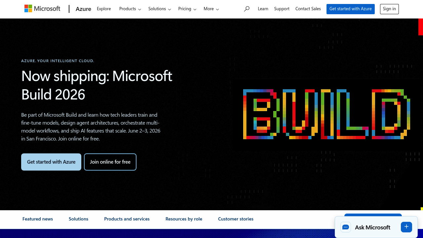The image size is (423, 238).
Task: Expand the Solutions dropdown in top navigation
Action: [x=160, y=9]
